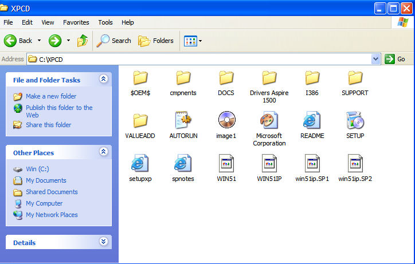
Task: Click the File and Folder Tasks heading
Action: [x=46, y=80]
